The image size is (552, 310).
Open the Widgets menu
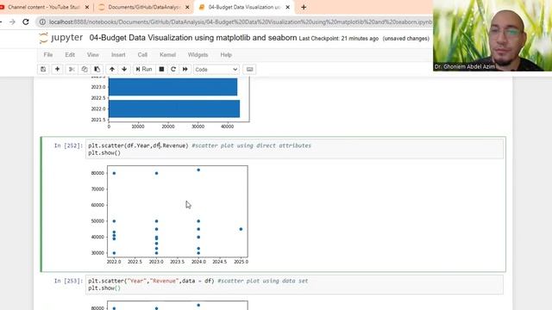[198, 55]
